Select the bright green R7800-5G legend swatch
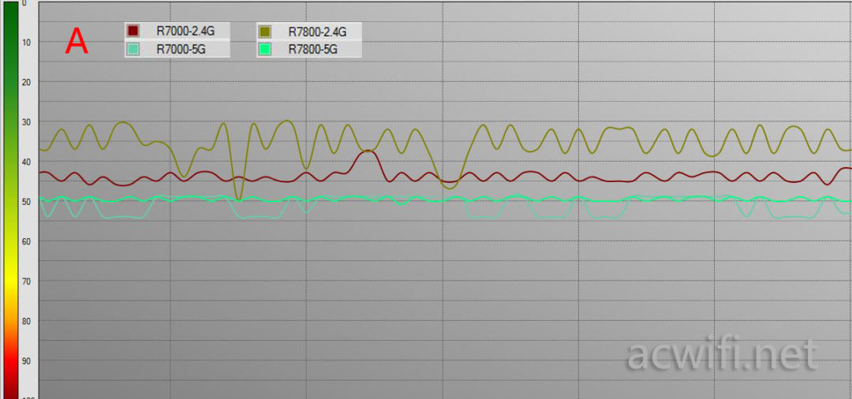The image size is (852, 399). coord(265,49)
